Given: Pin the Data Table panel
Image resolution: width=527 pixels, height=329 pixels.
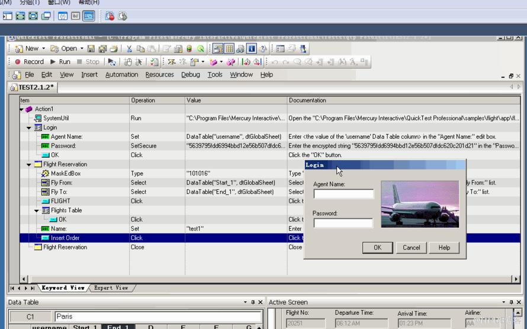Looking at the screenshot, I should click(x=253, y=302).
